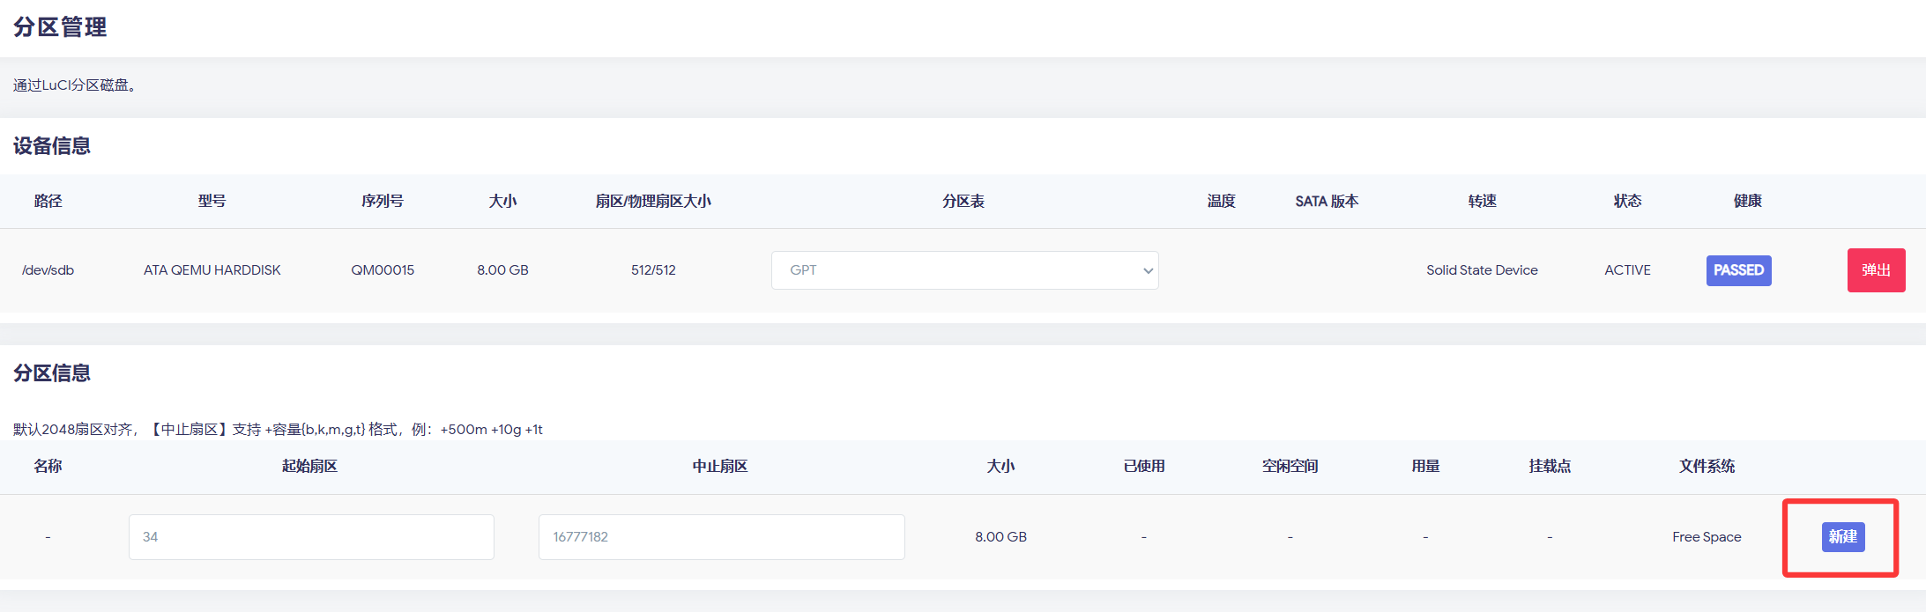Click the 型号 column header
Viewport: 1926px width, 612px height.
(212, 201)
